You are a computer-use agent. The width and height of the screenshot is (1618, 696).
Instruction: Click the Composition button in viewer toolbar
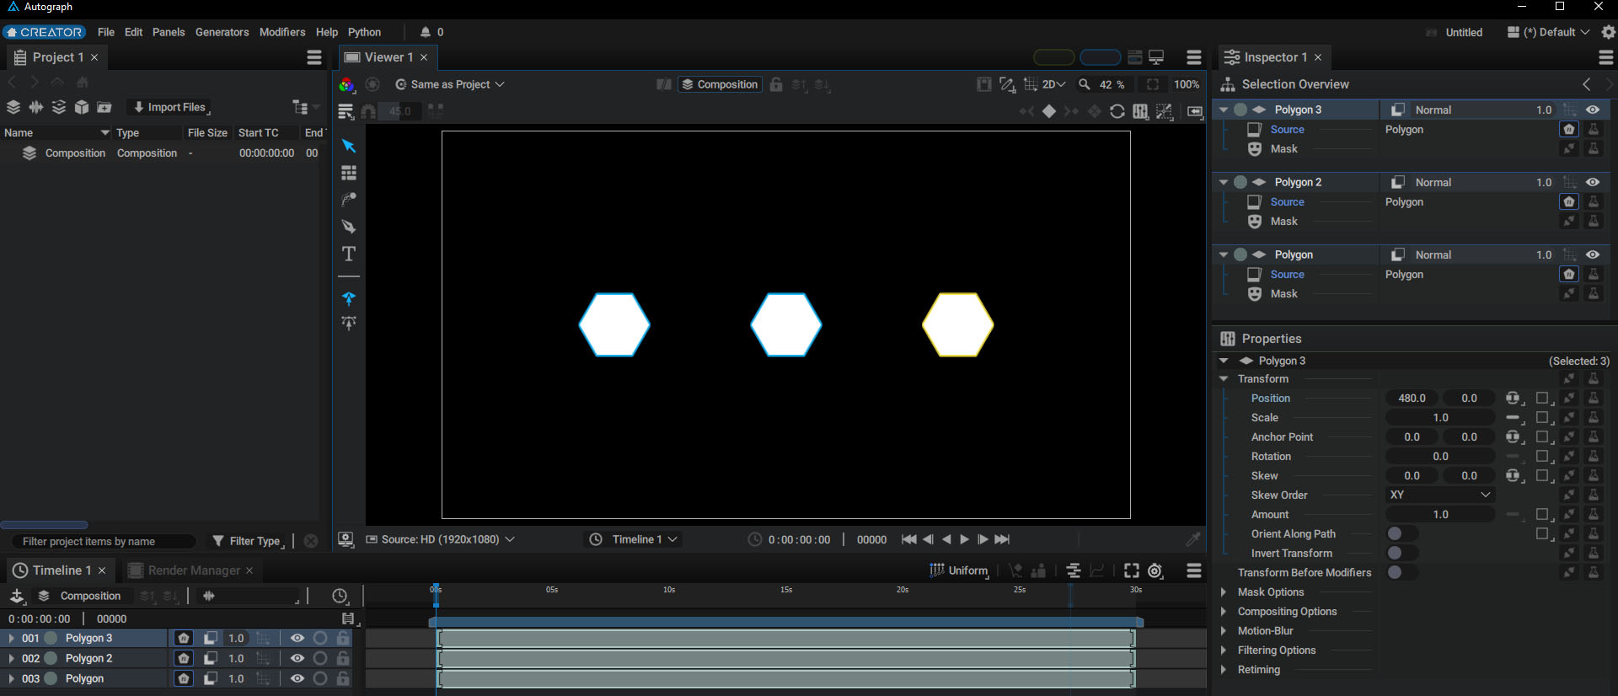tap(720, 84)
